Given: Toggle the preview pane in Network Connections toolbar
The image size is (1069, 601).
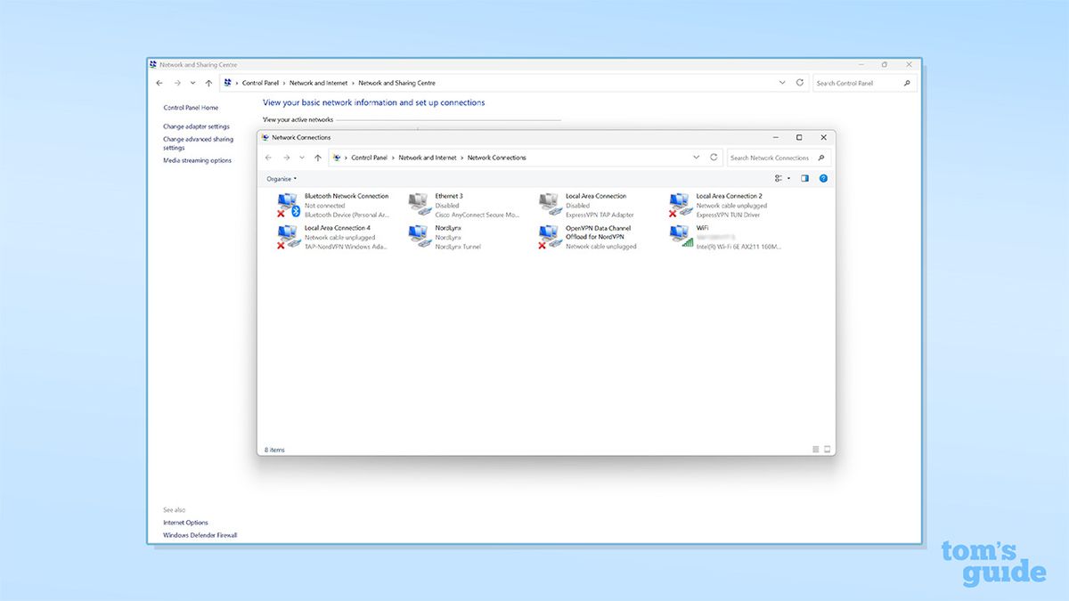Looking at the screenshot, I should point(804,178).
